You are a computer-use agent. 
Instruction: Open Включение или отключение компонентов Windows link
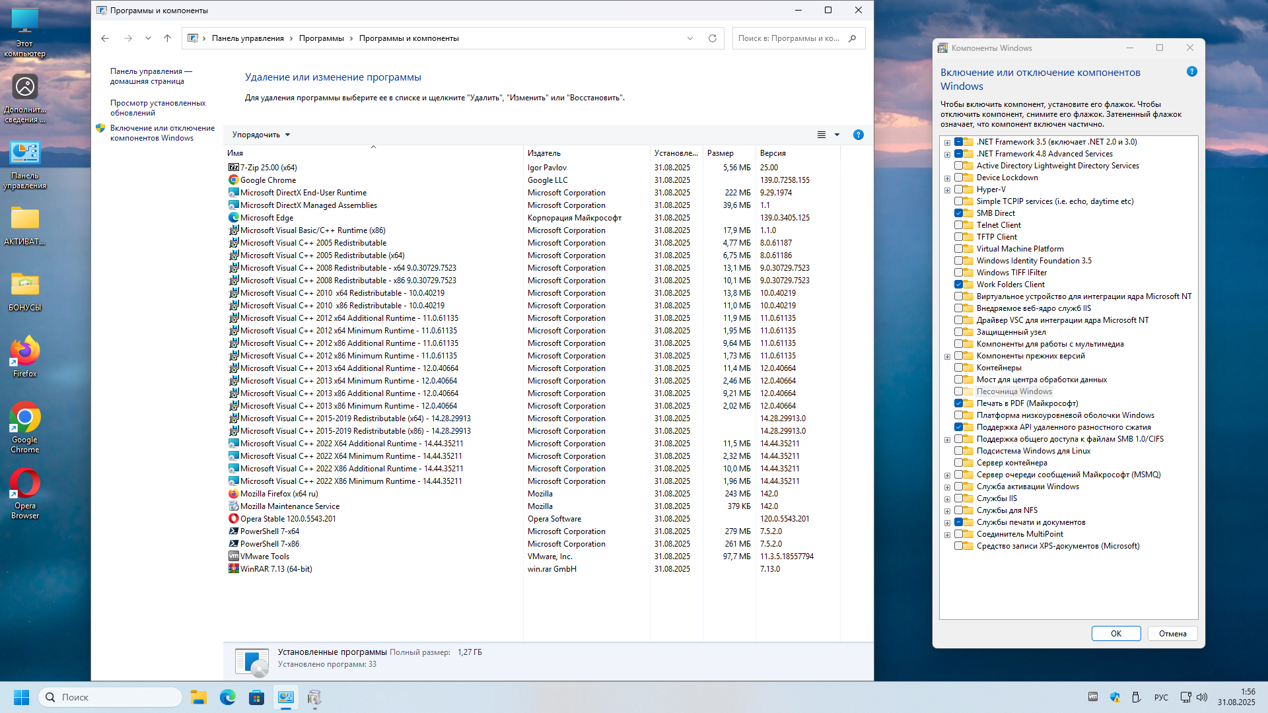(x=162, y=133)
